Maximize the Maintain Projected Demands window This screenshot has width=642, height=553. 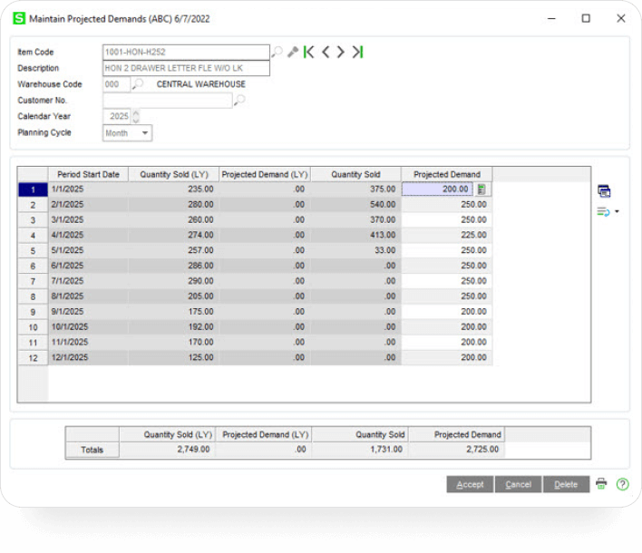pyautogui.click(x=586, y=18)
